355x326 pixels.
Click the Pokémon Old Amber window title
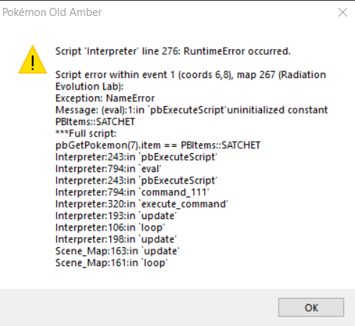pos(52,12)
